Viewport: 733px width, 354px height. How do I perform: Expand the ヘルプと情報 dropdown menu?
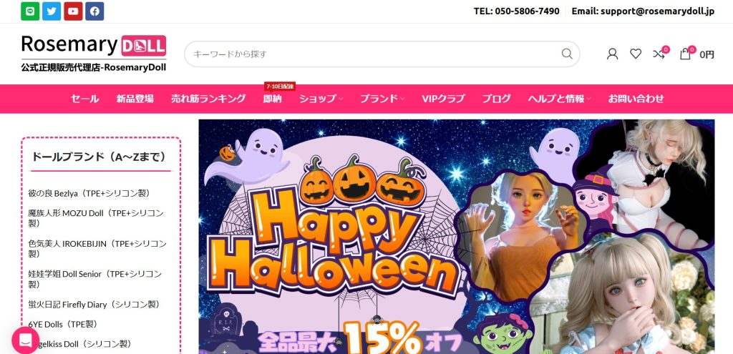coord(559,99)
